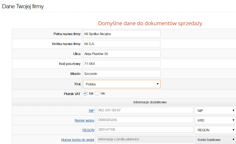The image size is (236, 144).
Task: Select the 'nie' VAT payer radio button
Action: click(97, 93)
